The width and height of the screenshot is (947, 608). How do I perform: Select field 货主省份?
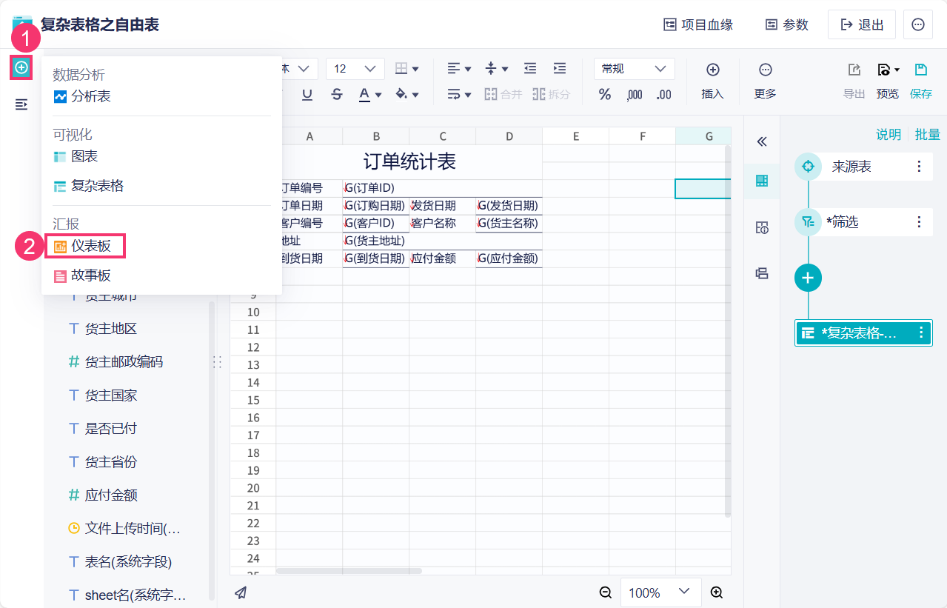(x=103, y=461)
